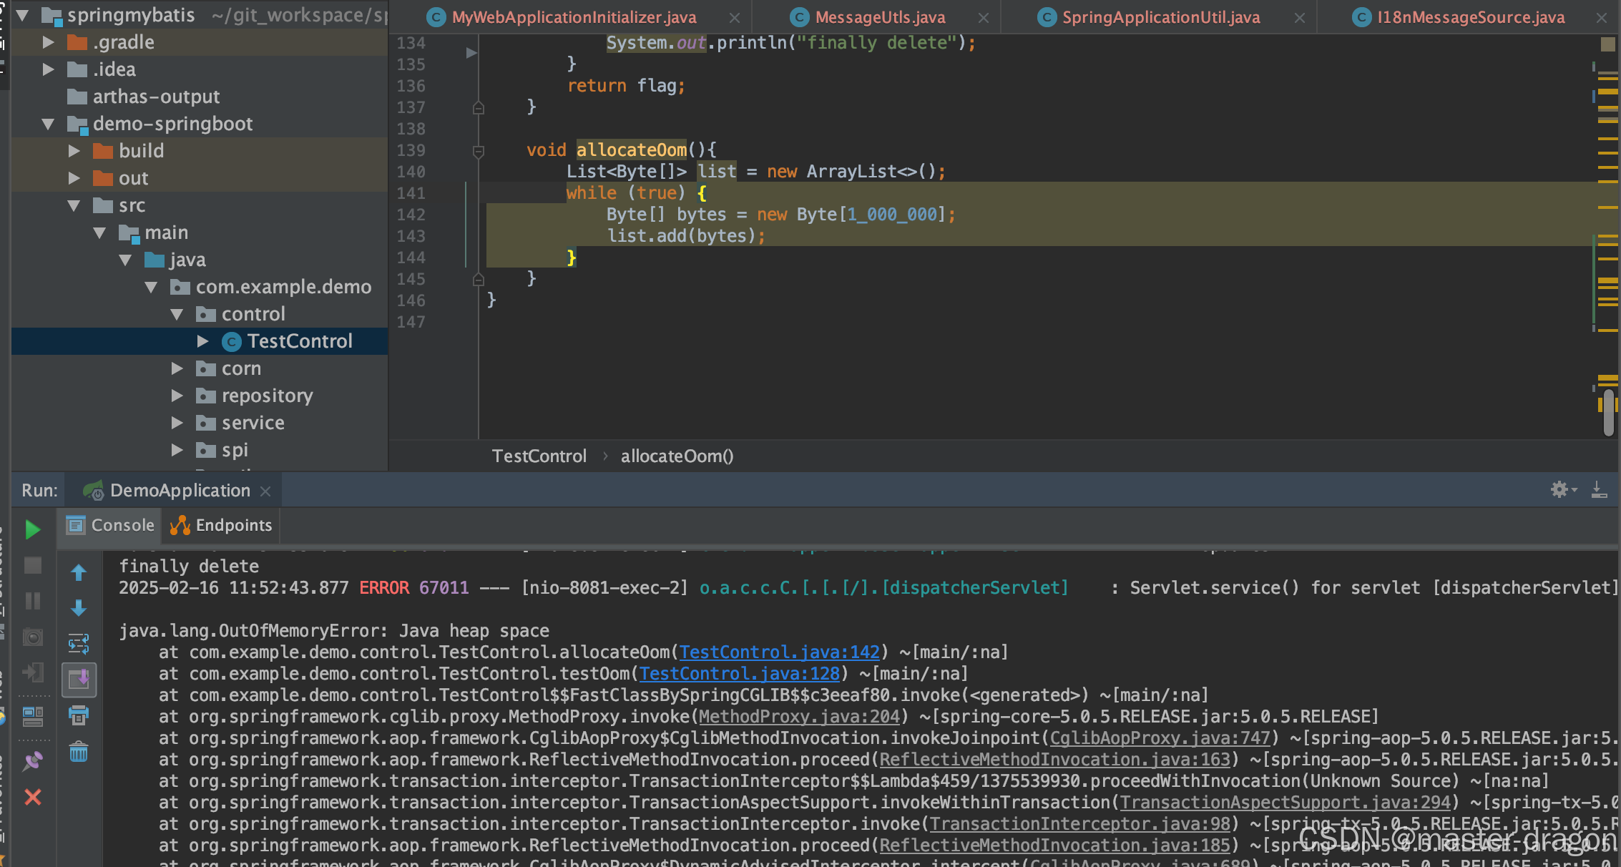Click the editor vertical scrollbar thumb
The height and width of the screenshot is (867, 1621).
[1608, 411]
